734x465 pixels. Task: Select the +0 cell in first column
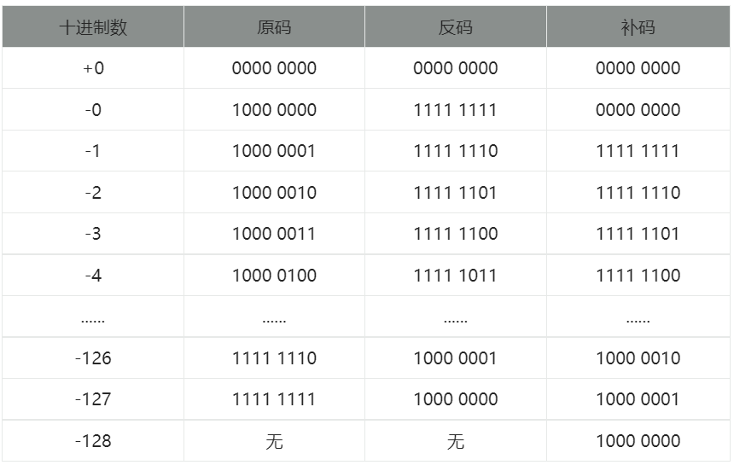93,68
